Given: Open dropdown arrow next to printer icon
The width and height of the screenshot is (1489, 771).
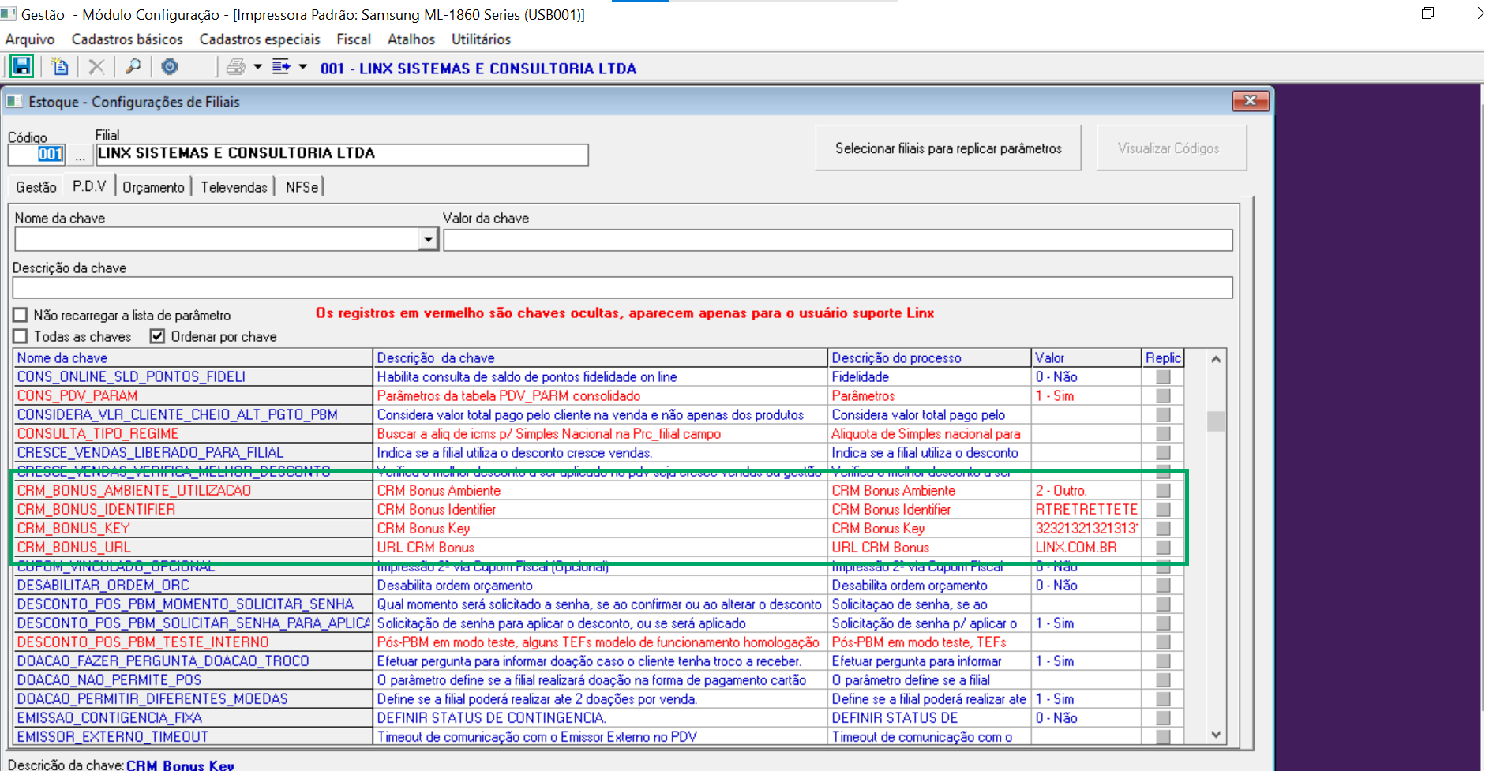Looking at the screenshot, I should (x=257, y=67).
